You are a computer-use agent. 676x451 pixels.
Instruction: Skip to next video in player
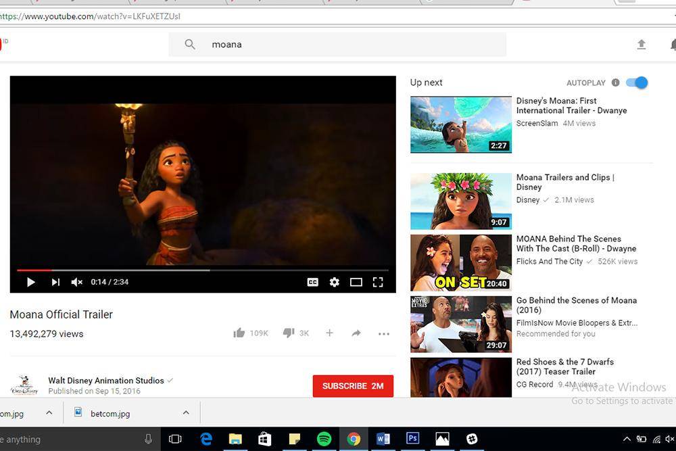[55, 282]
